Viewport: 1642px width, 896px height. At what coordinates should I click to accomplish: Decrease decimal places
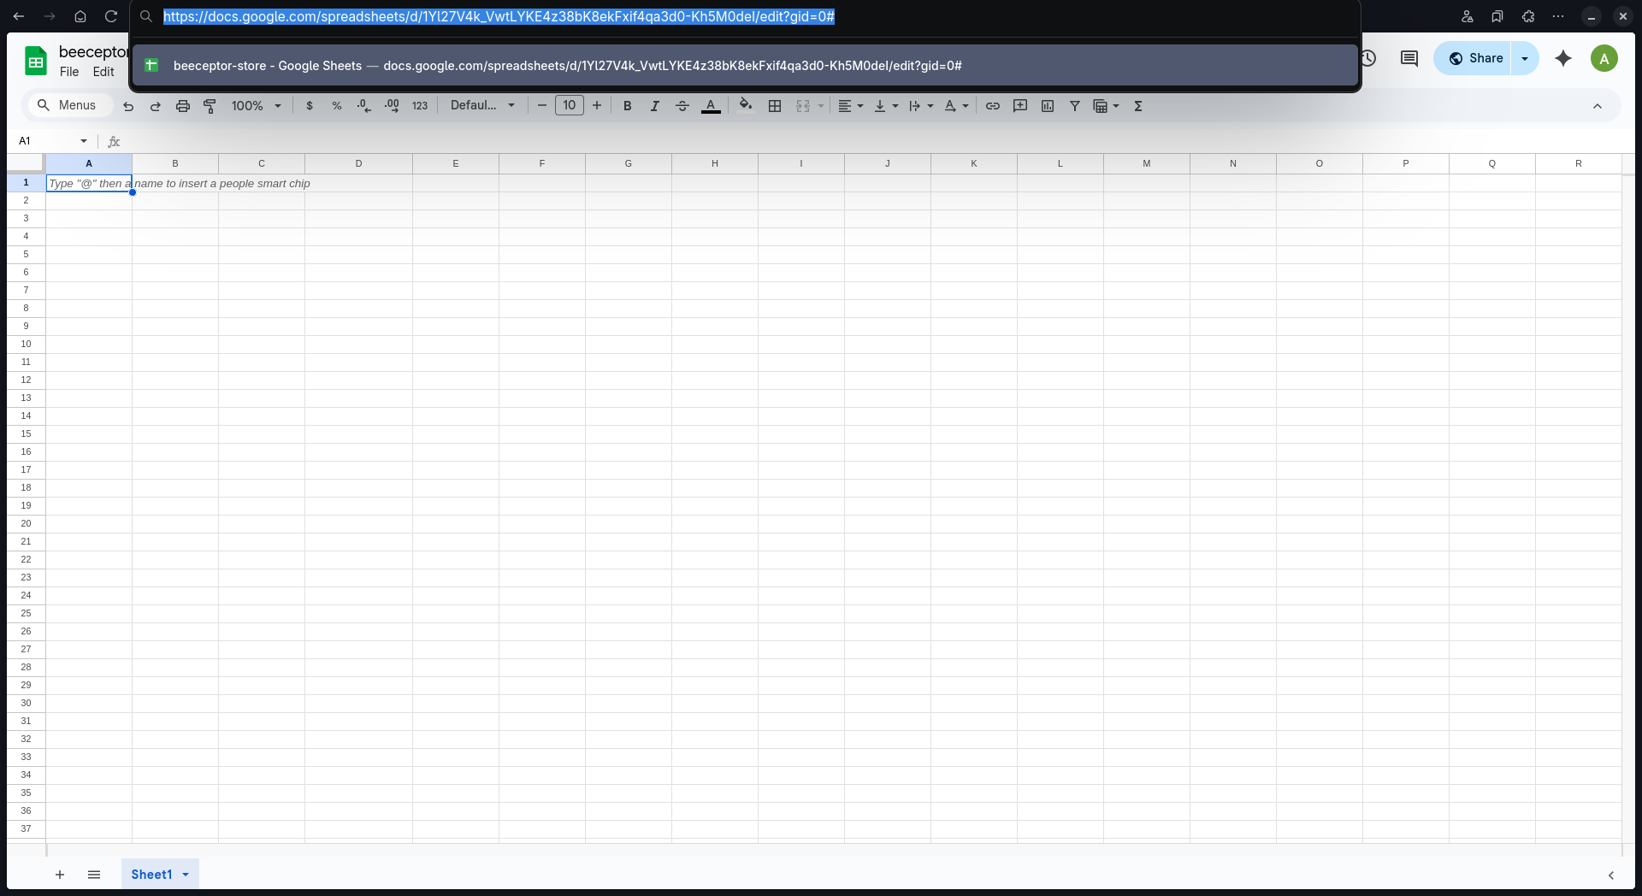[363, 105]
